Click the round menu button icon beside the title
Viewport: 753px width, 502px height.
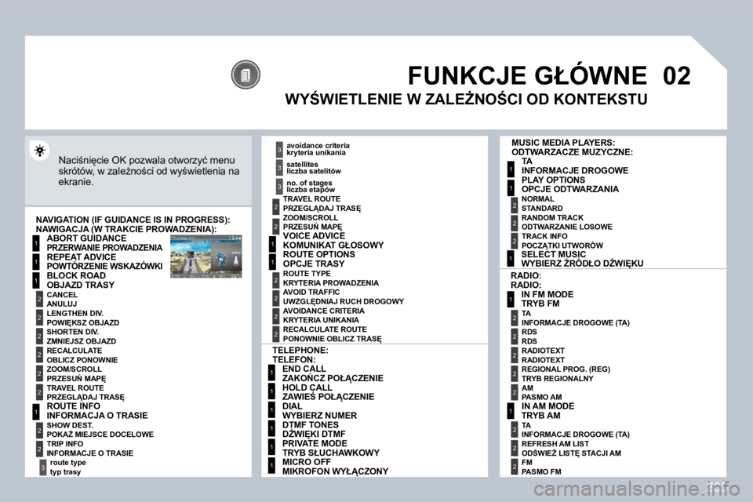pos(246,75)
